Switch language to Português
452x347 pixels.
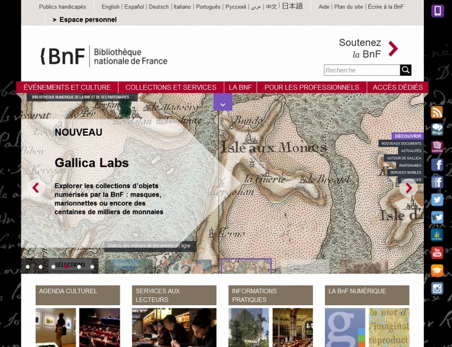pos(208,7)
